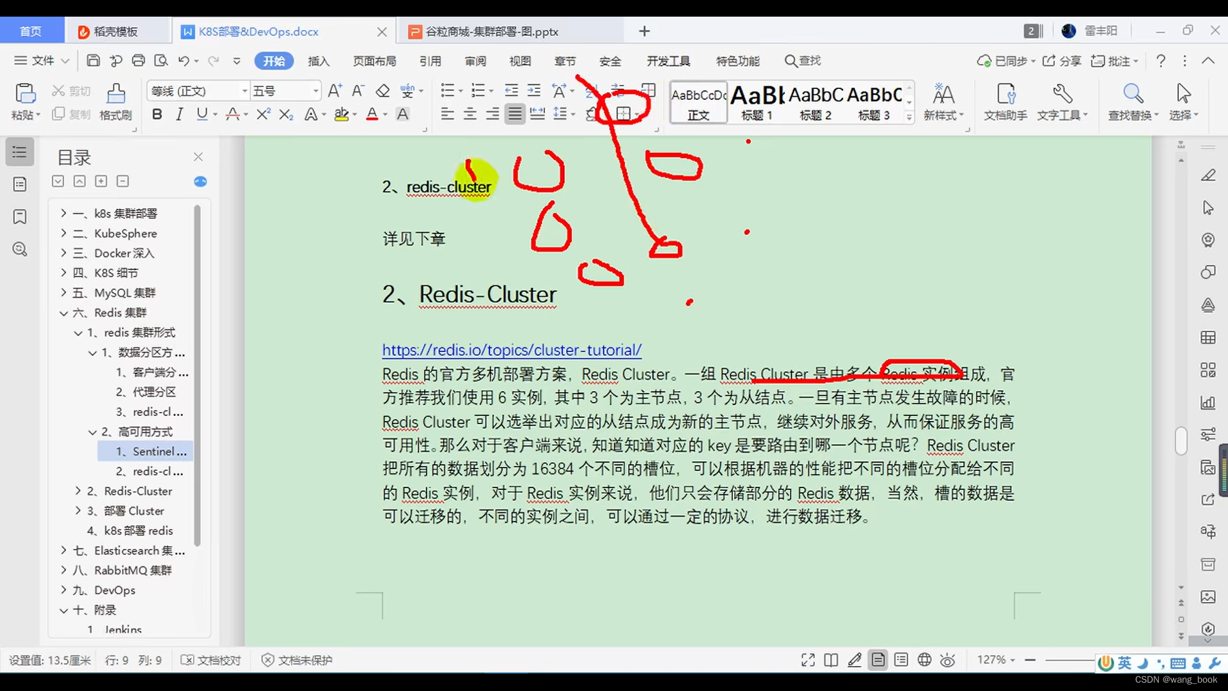
Task: Click the numbered list icon
Action: 478,91
